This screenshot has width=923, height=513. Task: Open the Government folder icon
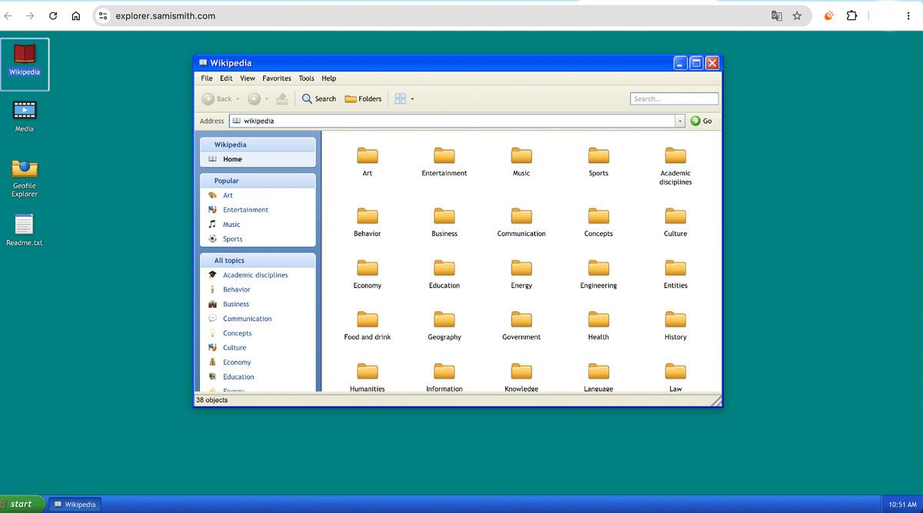pyautogui.click(x=521, y=319)
